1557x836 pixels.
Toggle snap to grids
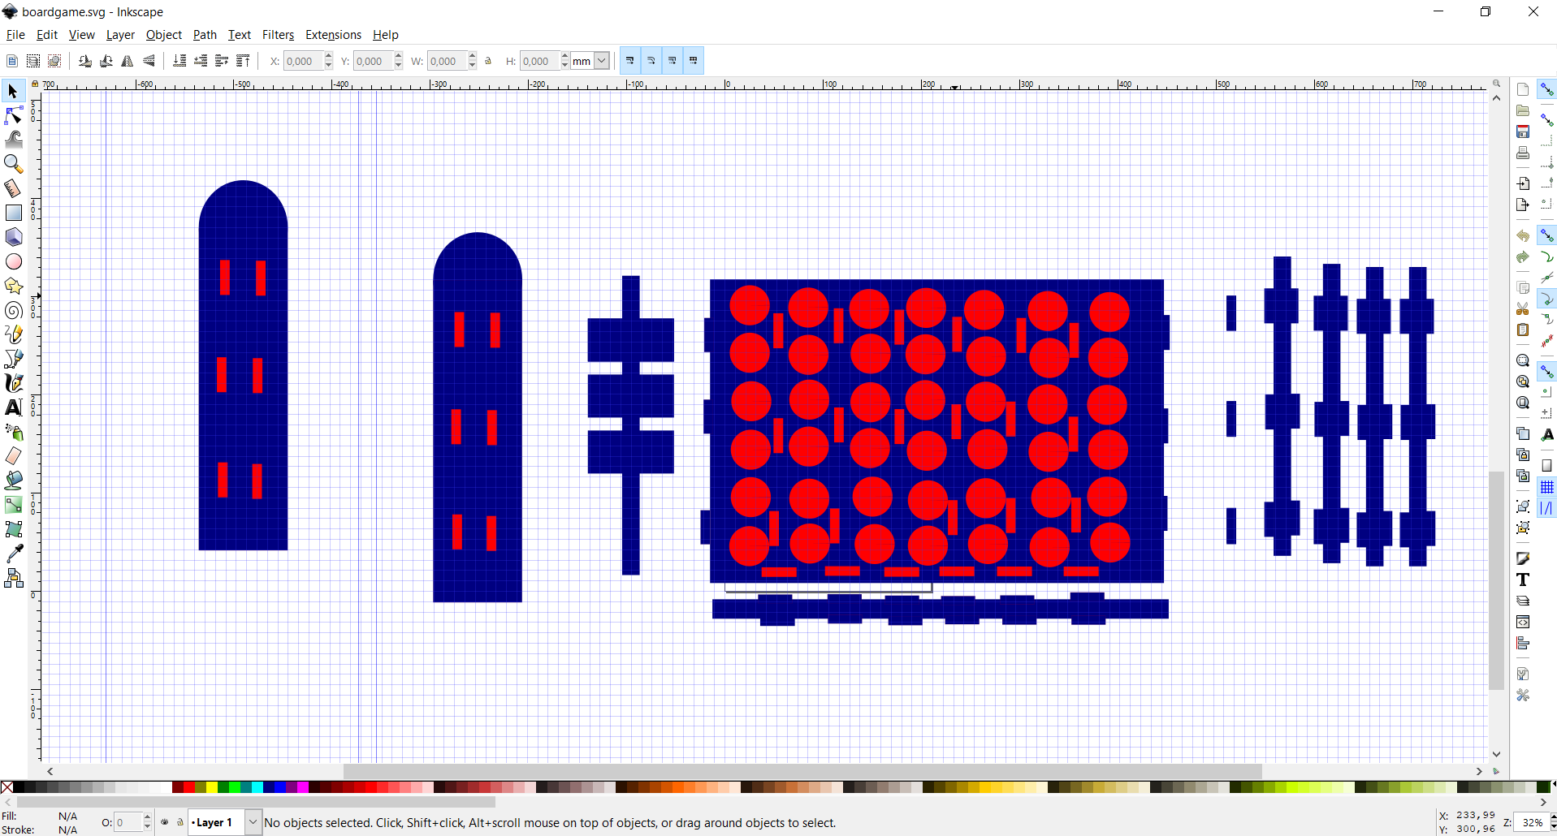coord(1547,487)
